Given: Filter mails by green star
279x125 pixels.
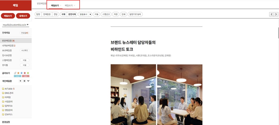Looking at the screenshot, I should point(28,73).
